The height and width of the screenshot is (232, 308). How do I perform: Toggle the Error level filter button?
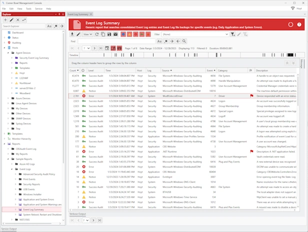pyautogui.click(x=136, y=34)
